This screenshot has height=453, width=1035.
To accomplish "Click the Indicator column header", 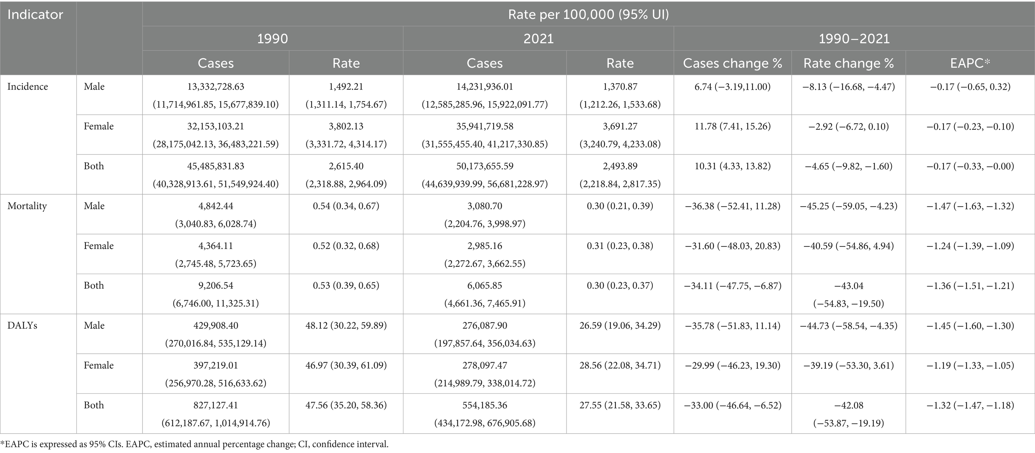I will pos(35,15).
